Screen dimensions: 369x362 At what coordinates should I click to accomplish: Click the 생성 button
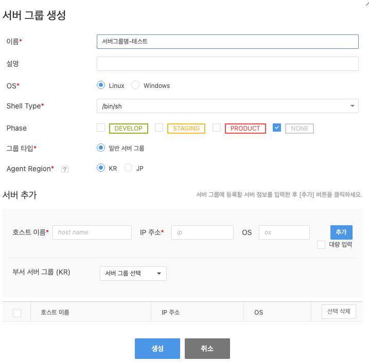[x=157, y=348]
